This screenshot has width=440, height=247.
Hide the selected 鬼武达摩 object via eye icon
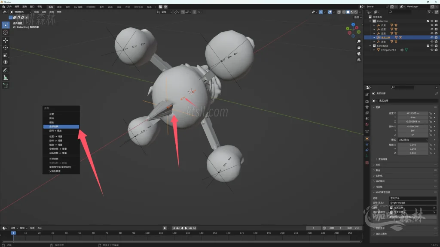click(x=432, y=37)
